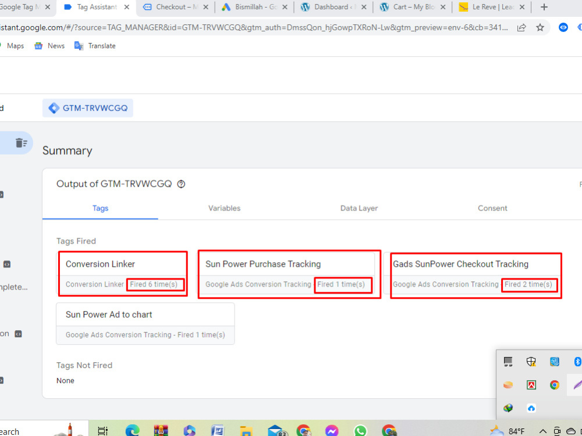Viewport: 582px width, 436px height.
Task: Close the Checkout tab
Action: tap(205, 7)
